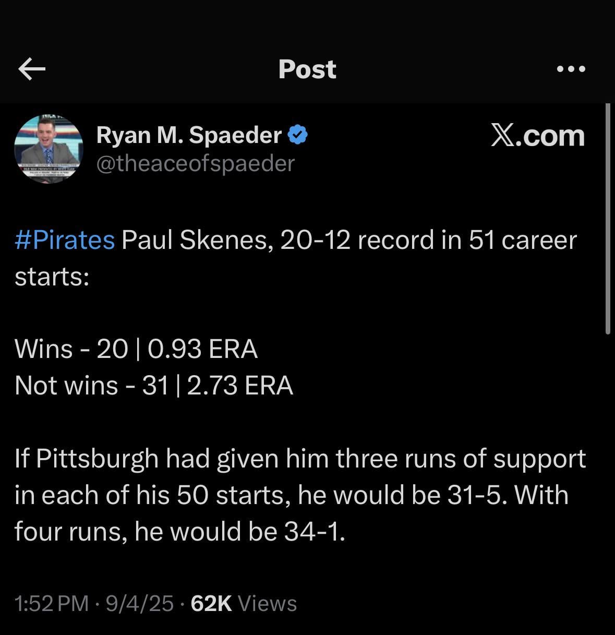Click the 1:52 PM timestamp
The height and width of the screenshot is (635, 615).
point(52,604)
